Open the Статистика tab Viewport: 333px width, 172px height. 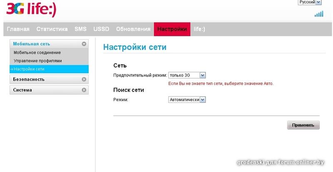tap(52, 29)
